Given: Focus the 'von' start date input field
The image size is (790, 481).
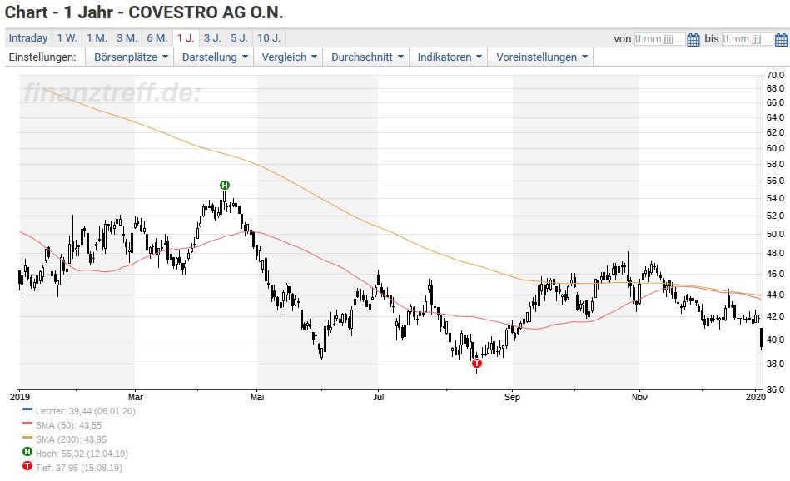Looking at the screenshot, I should (659, 39).
